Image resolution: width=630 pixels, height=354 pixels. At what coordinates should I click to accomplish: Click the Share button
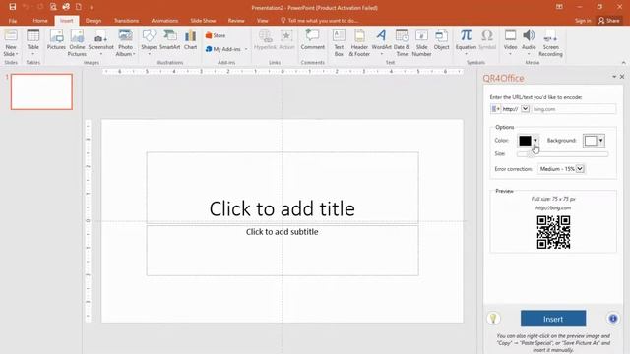point(609,21)
